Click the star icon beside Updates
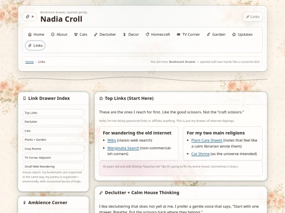 (234, 34)
